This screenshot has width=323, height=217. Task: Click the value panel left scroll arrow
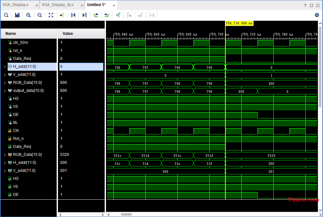click(61, 214)
